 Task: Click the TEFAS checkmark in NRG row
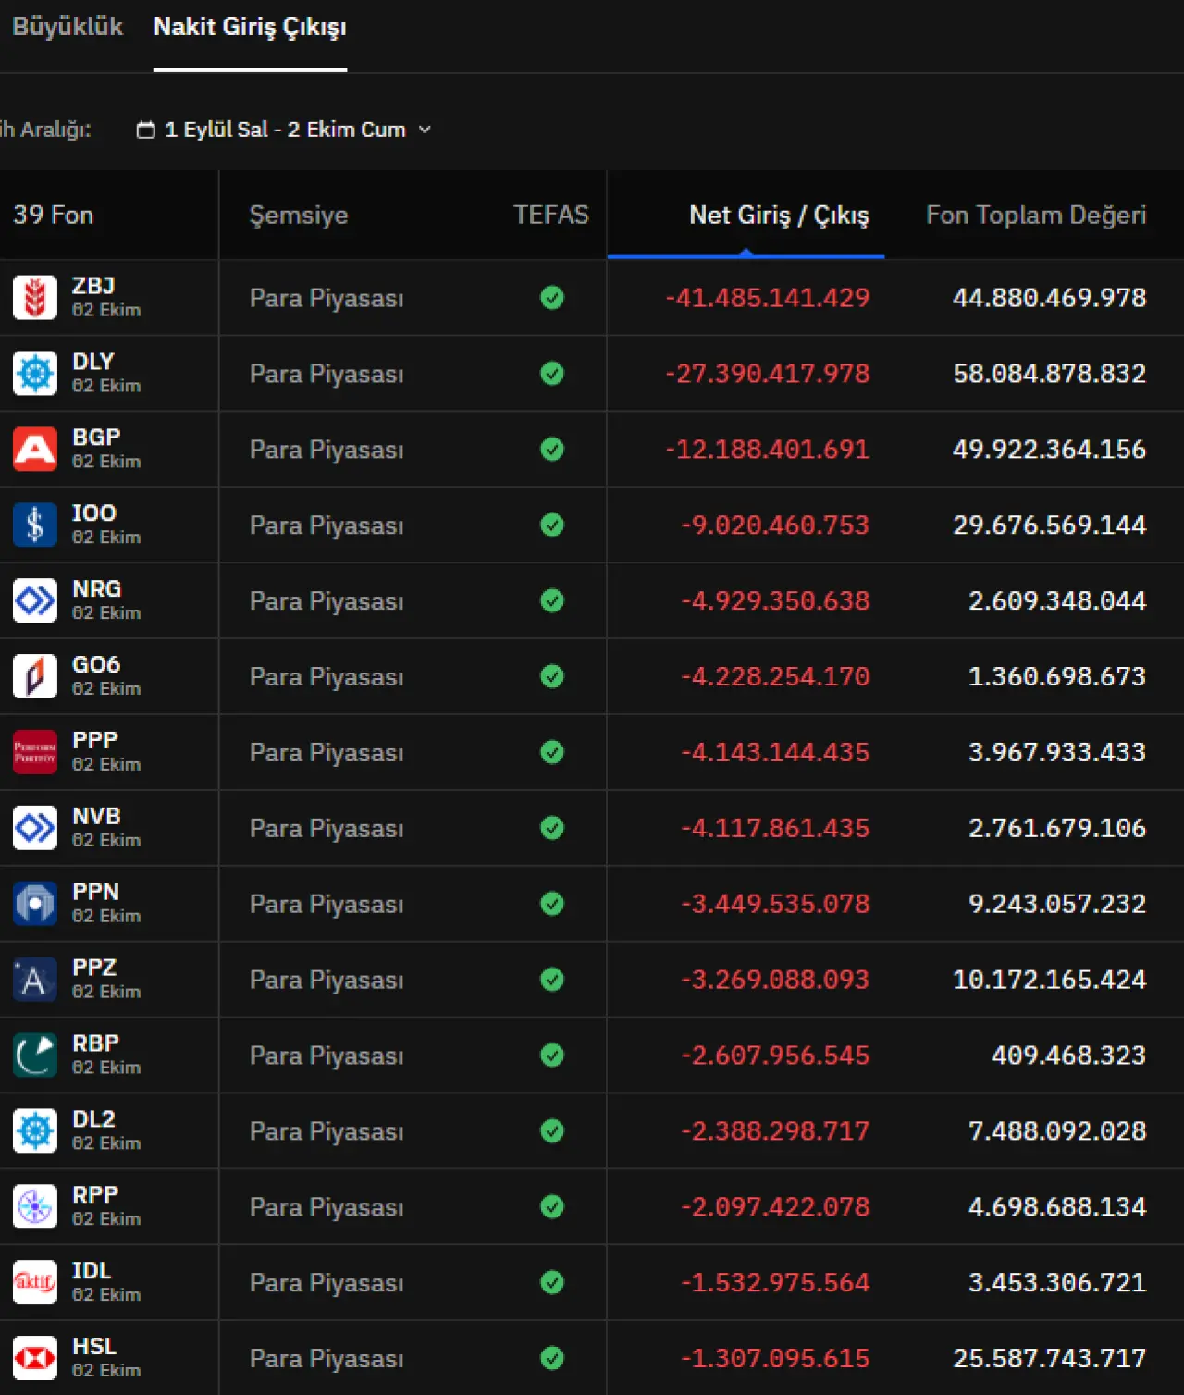[x=552, y=601]
